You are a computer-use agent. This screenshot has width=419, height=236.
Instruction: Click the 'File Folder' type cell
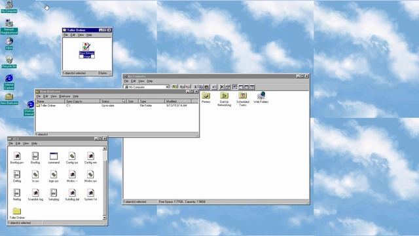(146, 106)
